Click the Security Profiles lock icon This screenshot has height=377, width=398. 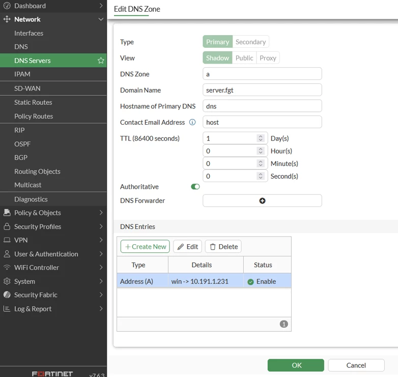(7, 226)
